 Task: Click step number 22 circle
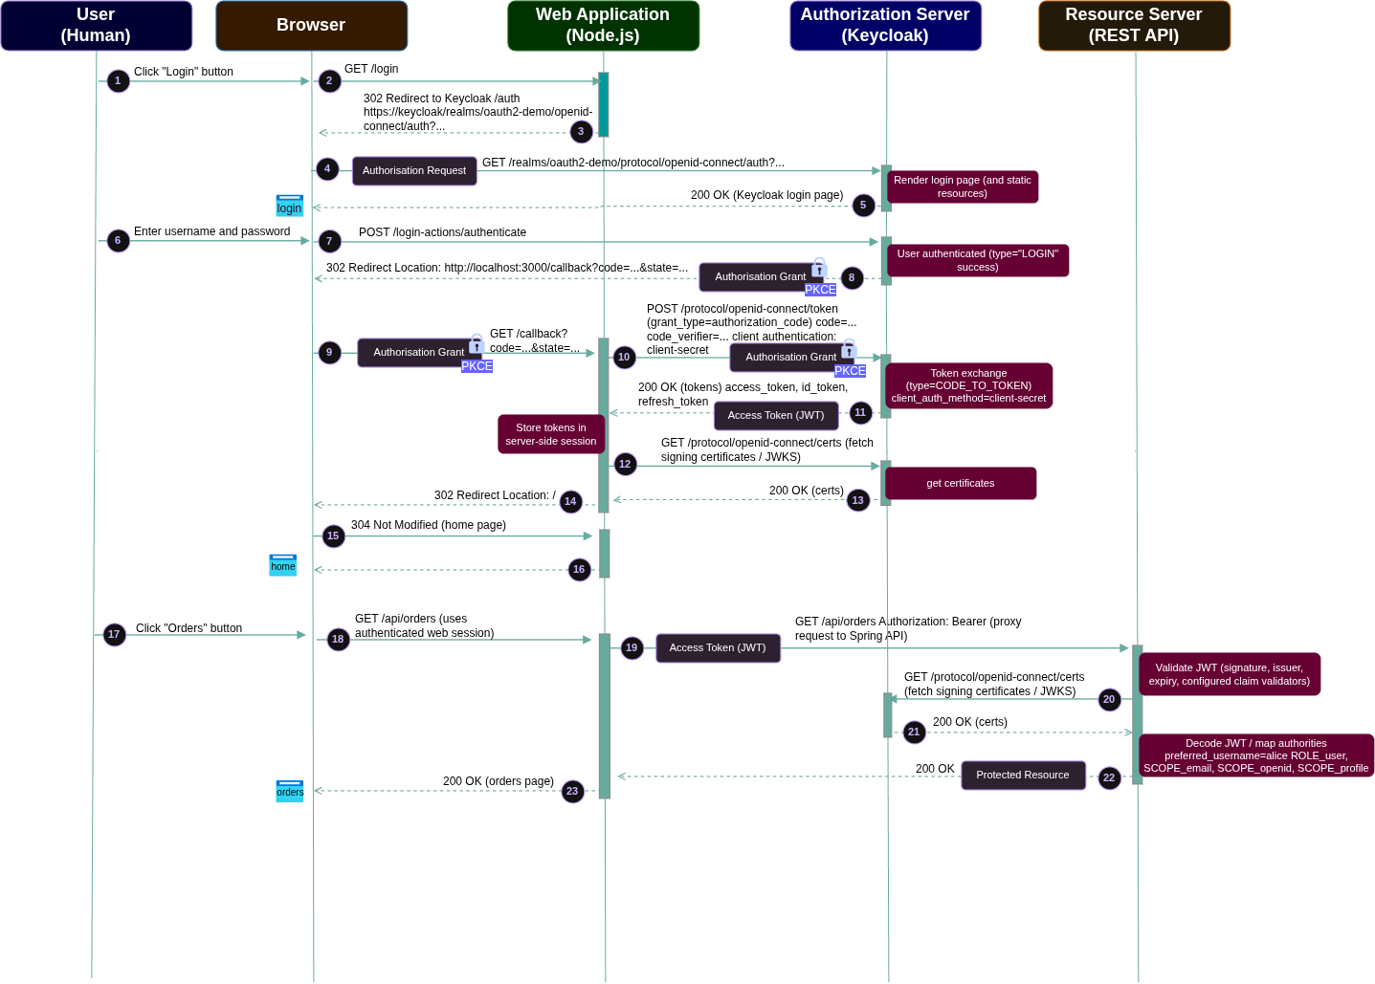pyautogui.click(x=1109, y=778)
